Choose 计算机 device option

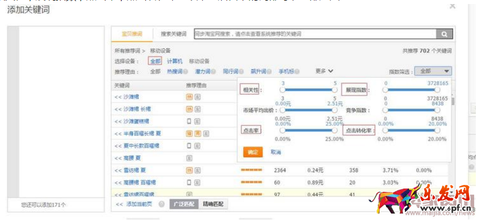point(175,61)
